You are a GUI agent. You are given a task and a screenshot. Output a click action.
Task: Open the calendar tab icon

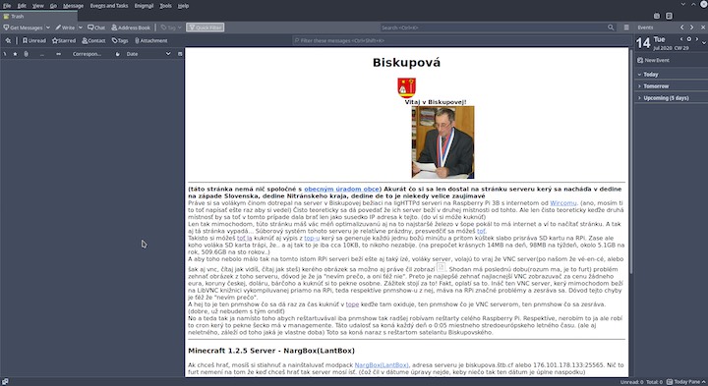pyautogui.click(x=657, y=16)
